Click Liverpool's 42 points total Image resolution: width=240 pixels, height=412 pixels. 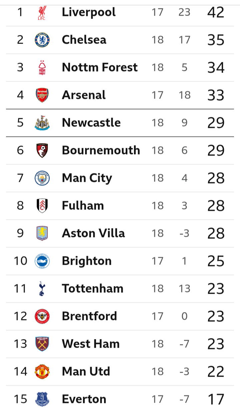216,12
